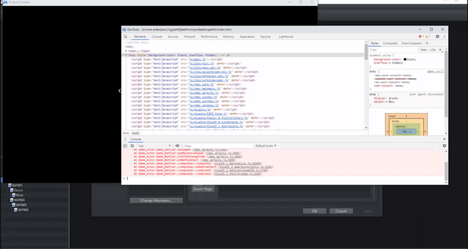The width and height of the screenshot is (468, 249).
Task: Click the Styles Filter input field
Action: click(393, 50)
